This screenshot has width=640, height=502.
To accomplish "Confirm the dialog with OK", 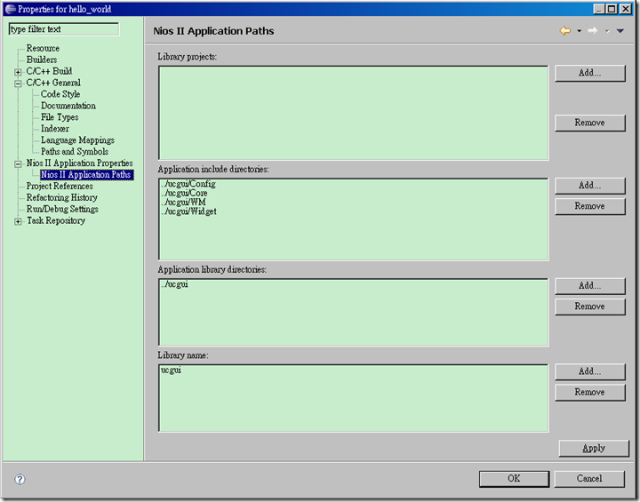I will tap(514, 479).
